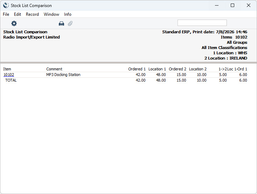Click the search field in toolbar
Viewport: 257px width, 194px height.
pos(202,23)
